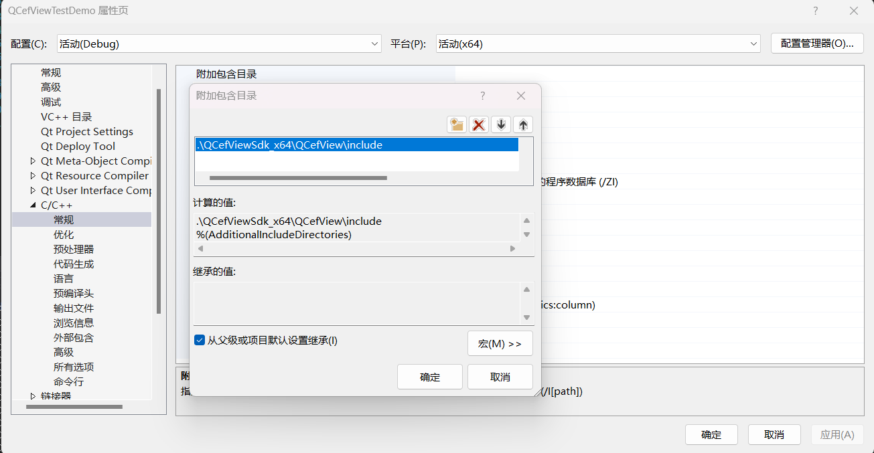This screenshot has width=874, height=453.
Task: Open the 配置 dropdown showing 活动(Debug)
Action: (219, 43)
